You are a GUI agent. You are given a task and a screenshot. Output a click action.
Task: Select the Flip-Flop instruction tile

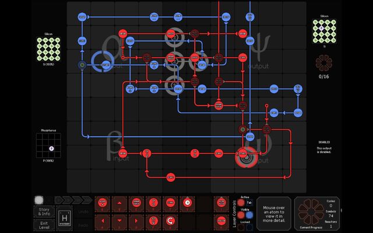coord(221,204)
